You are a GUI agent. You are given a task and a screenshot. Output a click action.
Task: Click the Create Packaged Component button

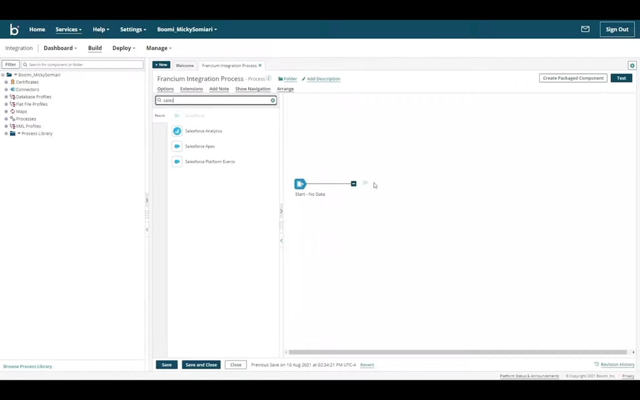(572, 77)
